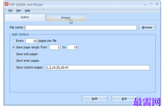Click the custom pages text field

click(x=98, y=68)
